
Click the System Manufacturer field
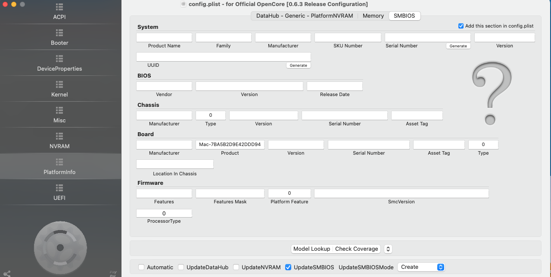283,37
